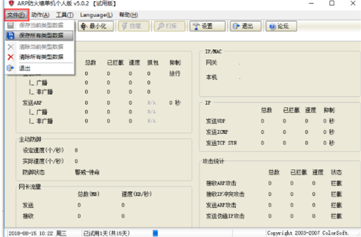This screenshot has width=361, height=237.
Task: Click the 发送ARP row label
Action: pyautogui.click(x=32, y=103)
